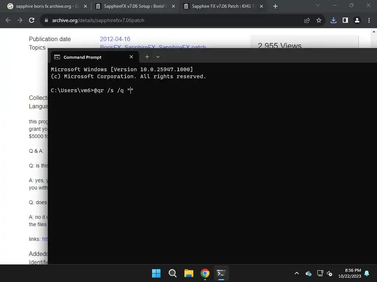Click scroll-up arrow on page scrollbar
Image resolution: width=377 pixels, height=282 pixels.
coord(374,32)
